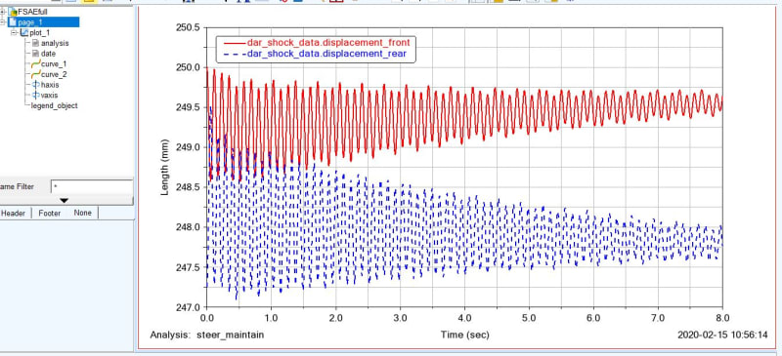Image resolution: width=782 pixels, height=356 pixels.
Task: Select plot_1 in the tree
Action: (39, 33)
